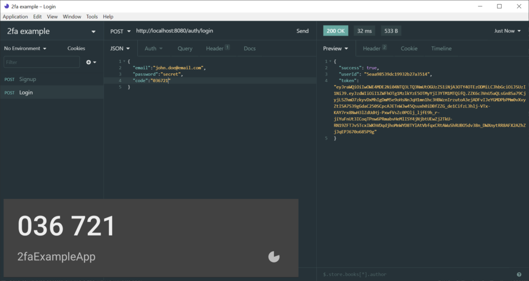Viewport: 529px width, 281px height.
Task: Click the Insomnia app icon in title bar
Action: pyautogui.click(x=6, y=6)
